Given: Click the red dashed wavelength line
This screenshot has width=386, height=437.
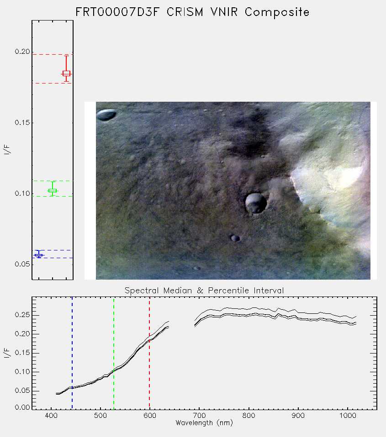Looking at the screenshot, I should click(149, 353).
